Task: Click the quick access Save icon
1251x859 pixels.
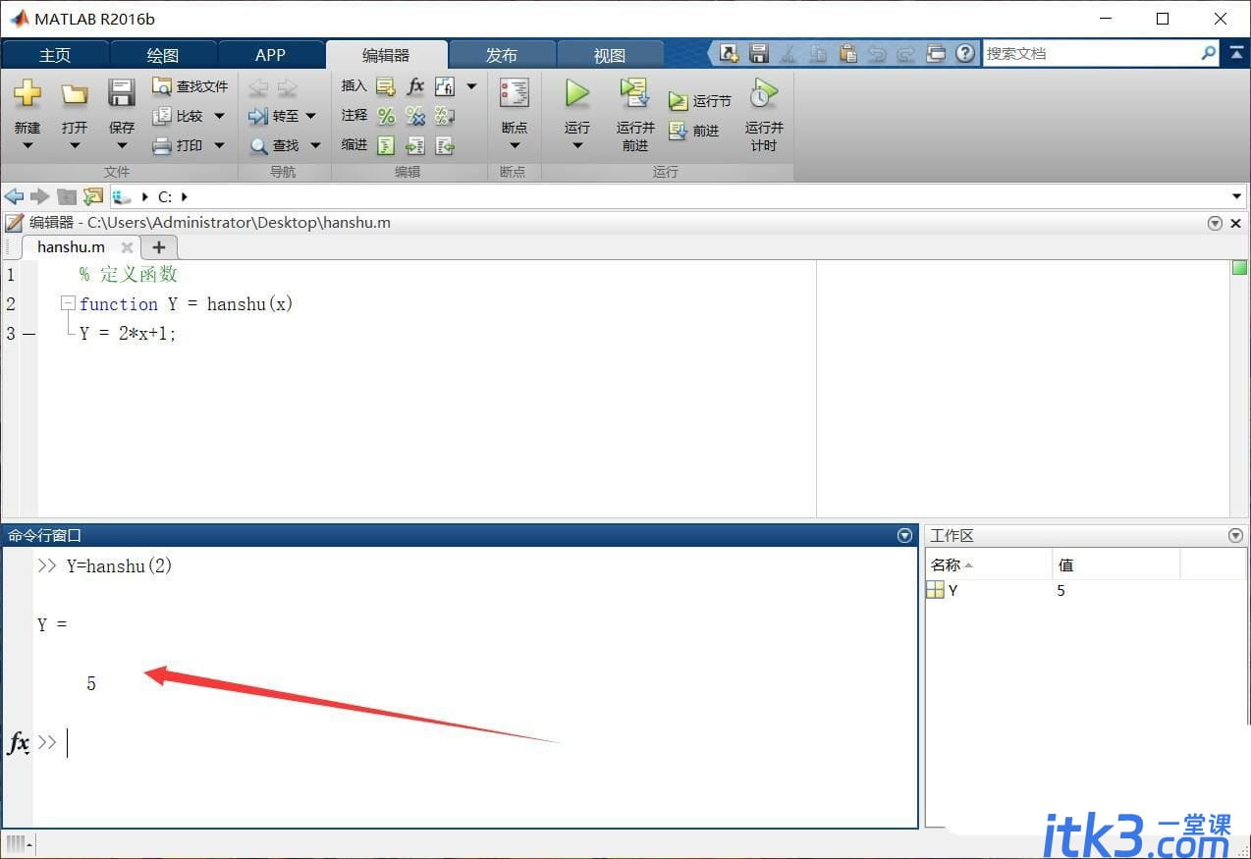Action: (x=759, y=53)
